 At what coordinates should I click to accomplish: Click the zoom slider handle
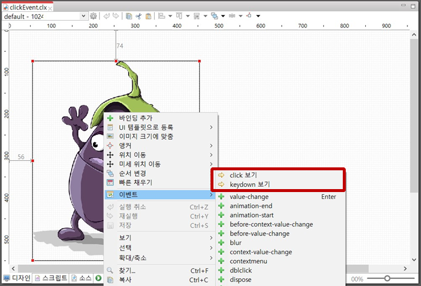point(387,278)
